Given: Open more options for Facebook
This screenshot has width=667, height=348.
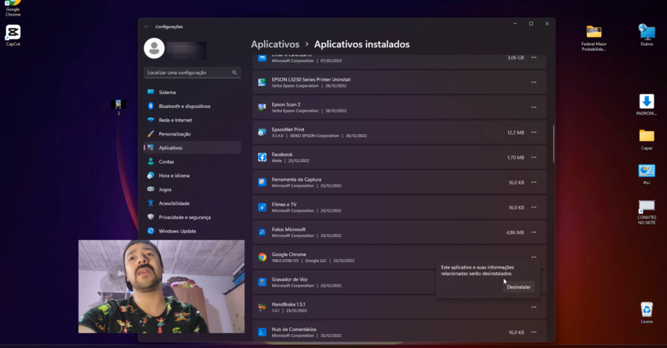Looking at the screenshot, I should tap(534, 158).
